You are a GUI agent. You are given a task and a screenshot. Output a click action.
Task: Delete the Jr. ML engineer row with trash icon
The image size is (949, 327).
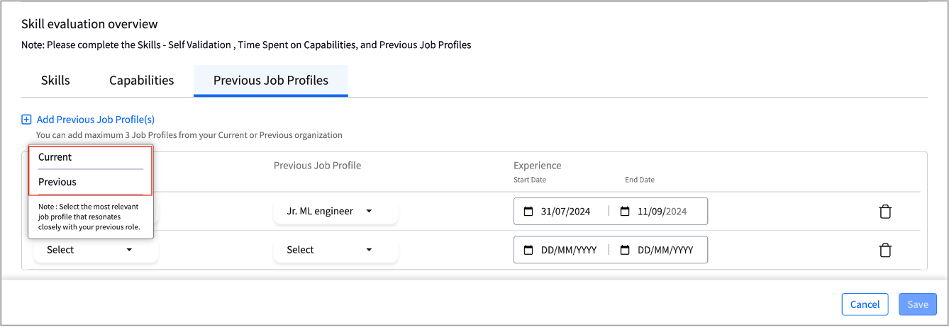pyautogui.click(x=885, y=211)
